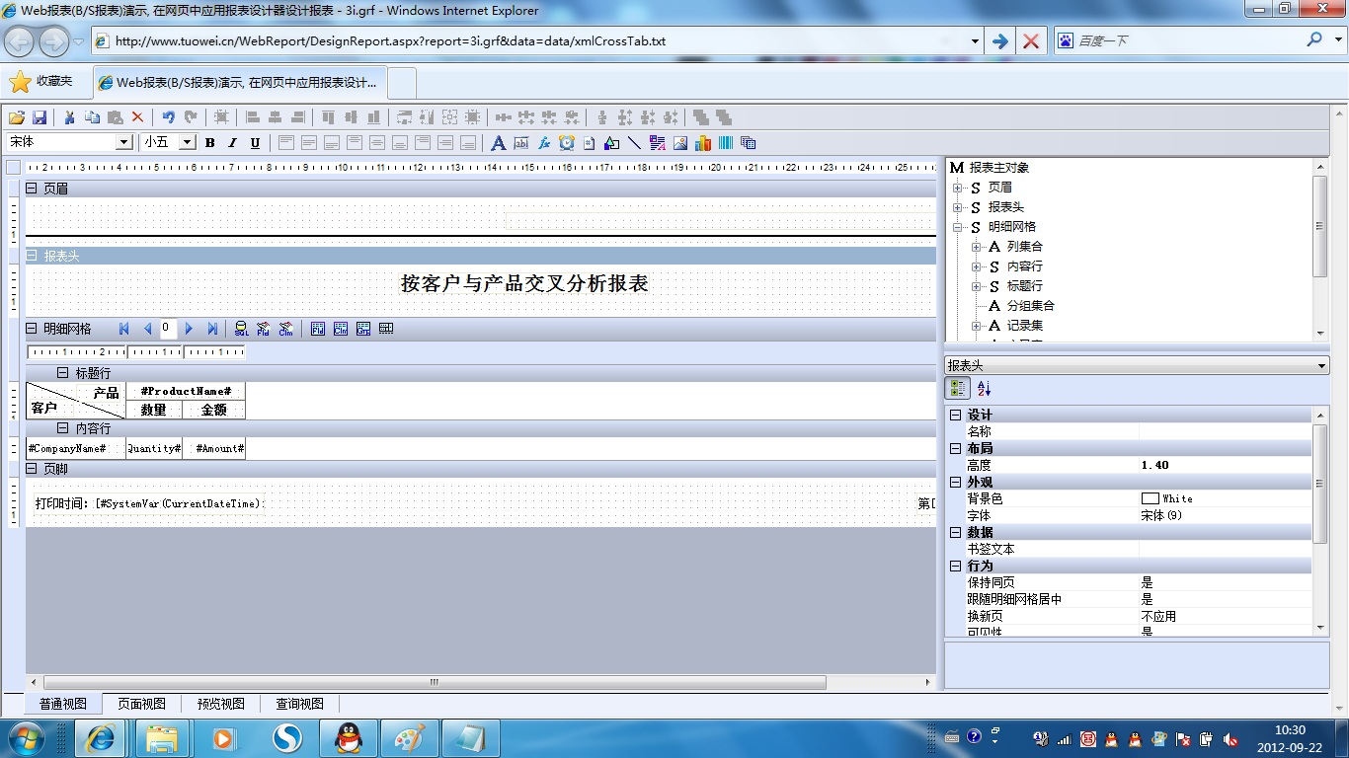The height and width of the screenshot is (758, 1349).
Task: Click the Save report icon
Action: point(40,117)
